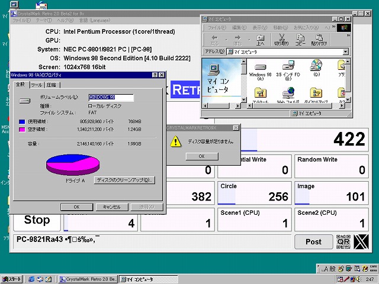Screen dimensions: 379x284
Task: Click ディスクのクリーンアップ button
Action: [124, 180]
